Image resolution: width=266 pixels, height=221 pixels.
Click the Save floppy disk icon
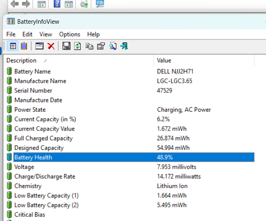pos(66,46)
